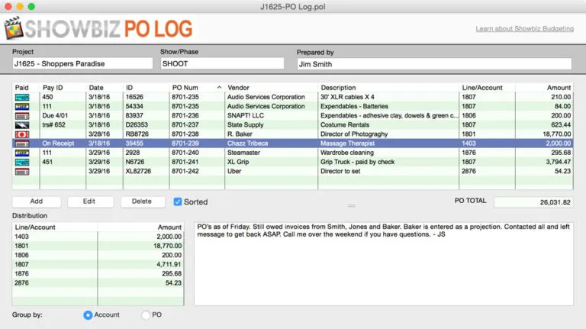
Task: Click the Add button
Action: tap(37, 202)
